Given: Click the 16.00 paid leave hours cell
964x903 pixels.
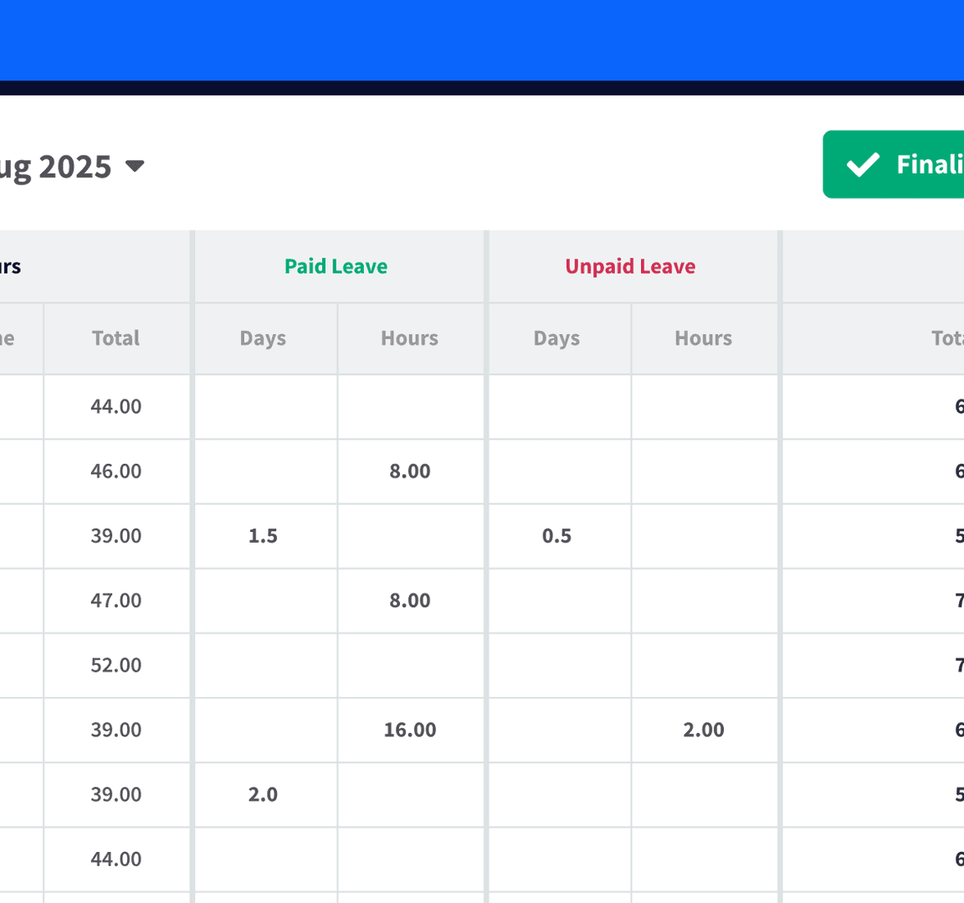Looking at the screenshot, I should point(409,730).
